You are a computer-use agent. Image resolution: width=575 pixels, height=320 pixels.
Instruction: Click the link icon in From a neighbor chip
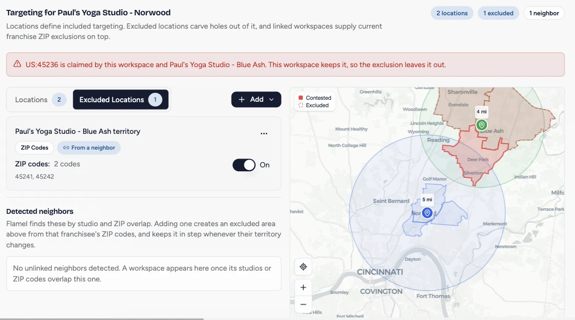coord(66,148)
